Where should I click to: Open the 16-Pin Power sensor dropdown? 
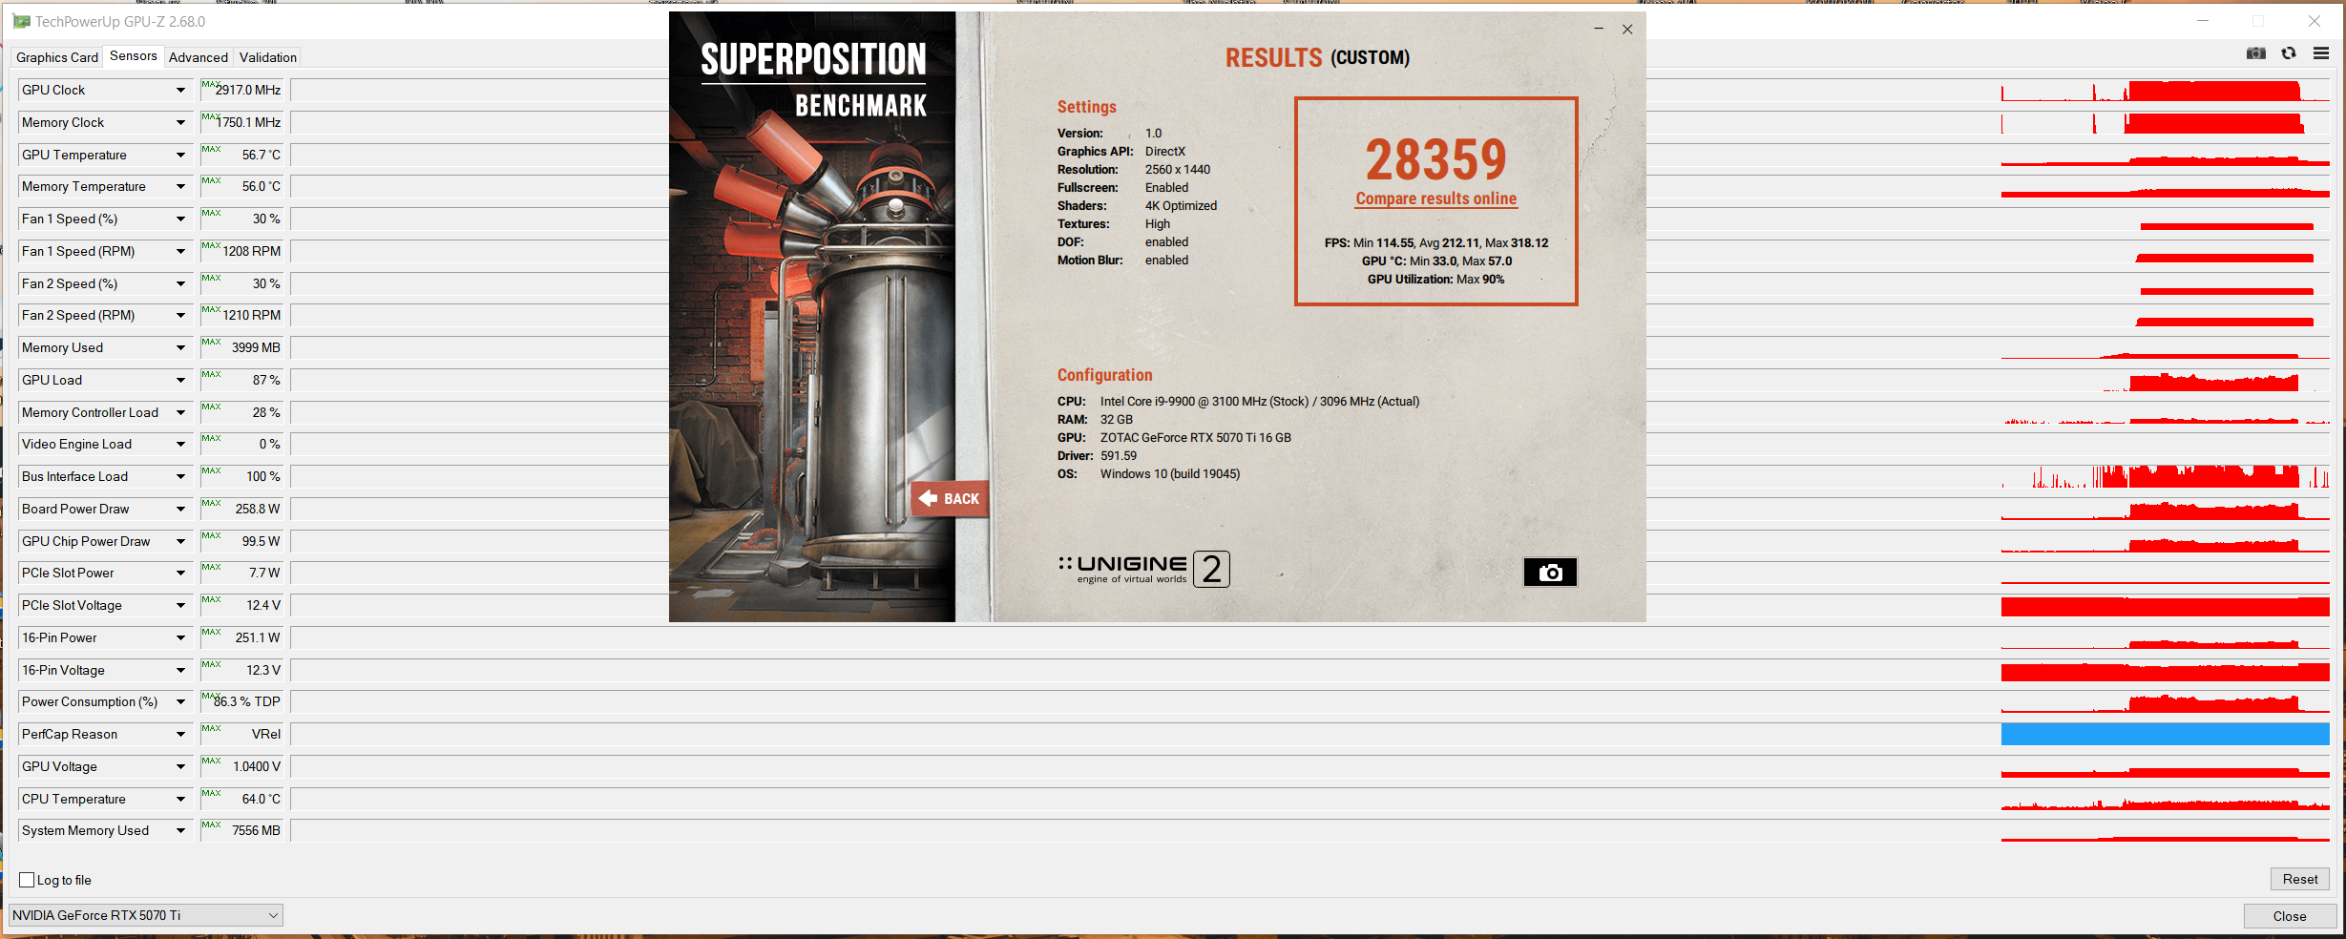click(180, 637)
